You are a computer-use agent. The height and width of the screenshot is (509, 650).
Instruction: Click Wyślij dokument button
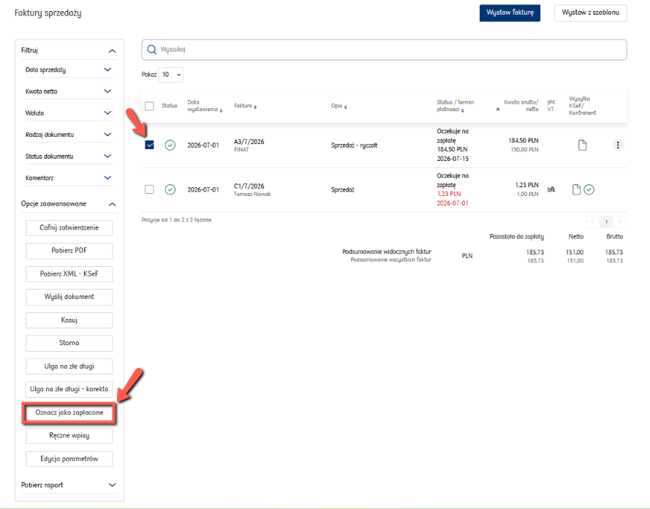[x=69, y=297]
